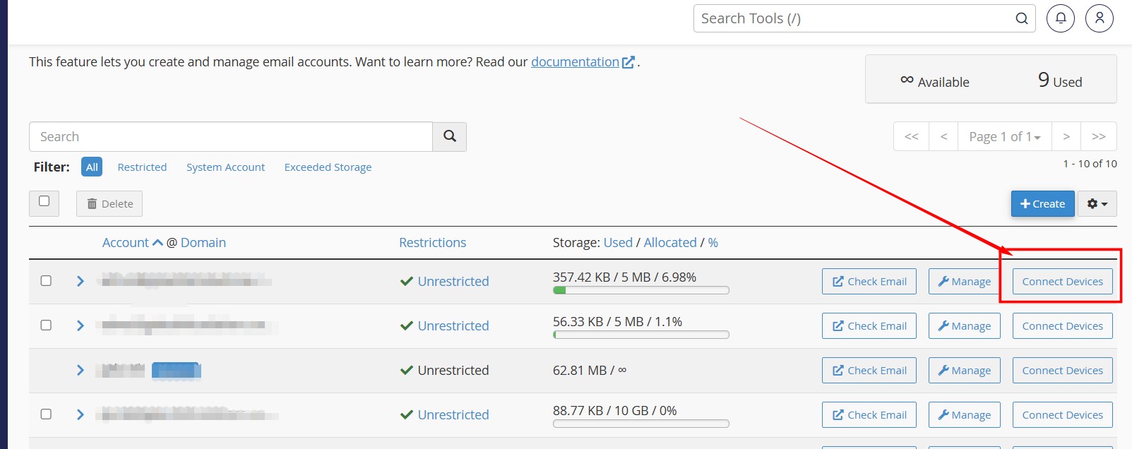
Task: Click the first account's storage usage bar
Action: pos(641,290)
